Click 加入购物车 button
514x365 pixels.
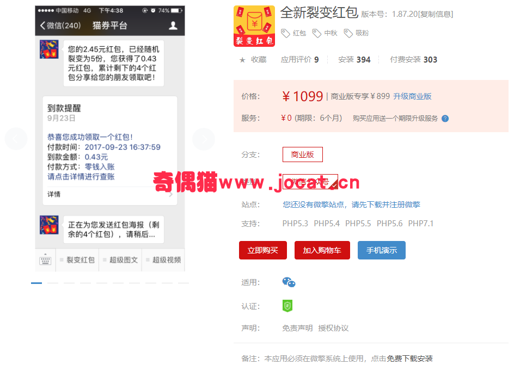point(322,250)
